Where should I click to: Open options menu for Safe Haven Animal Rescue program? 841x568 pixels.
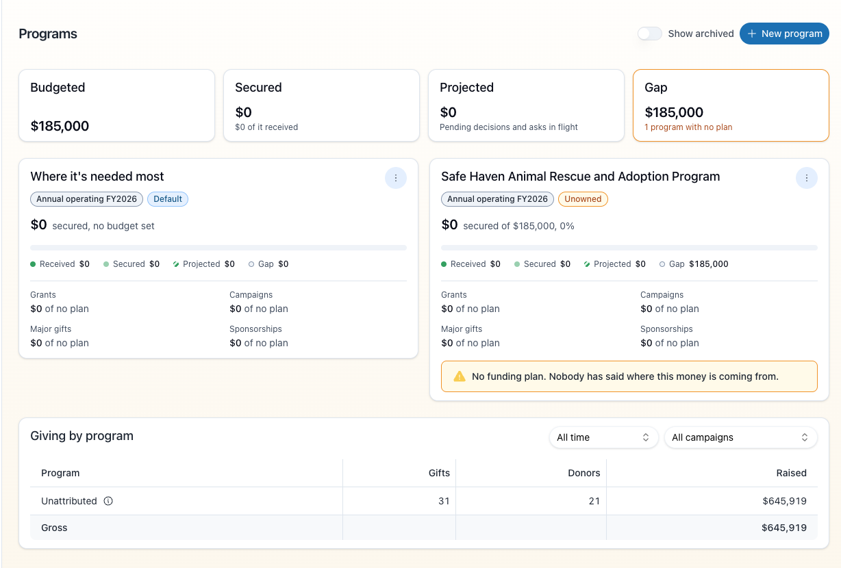point(807,178)
